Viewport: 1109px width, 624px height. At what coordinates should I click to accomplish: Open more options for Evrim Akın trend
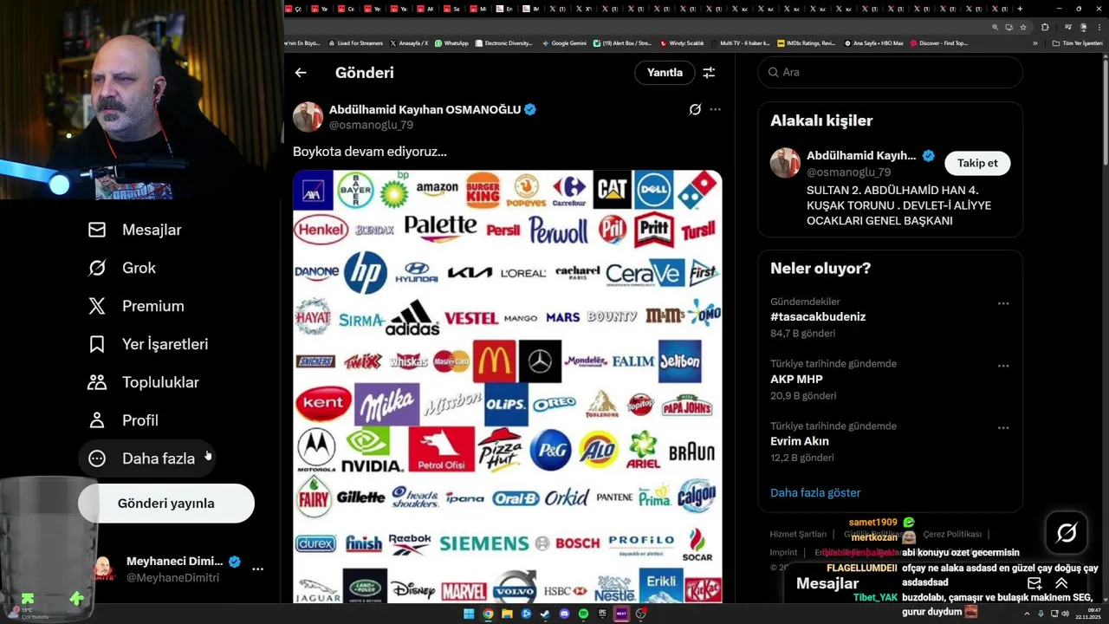point(1003,428)
